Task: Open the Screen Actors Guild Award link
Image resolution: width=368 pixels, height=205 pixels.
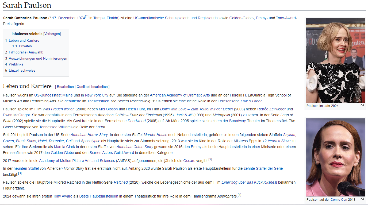Action: coord(112,153)
